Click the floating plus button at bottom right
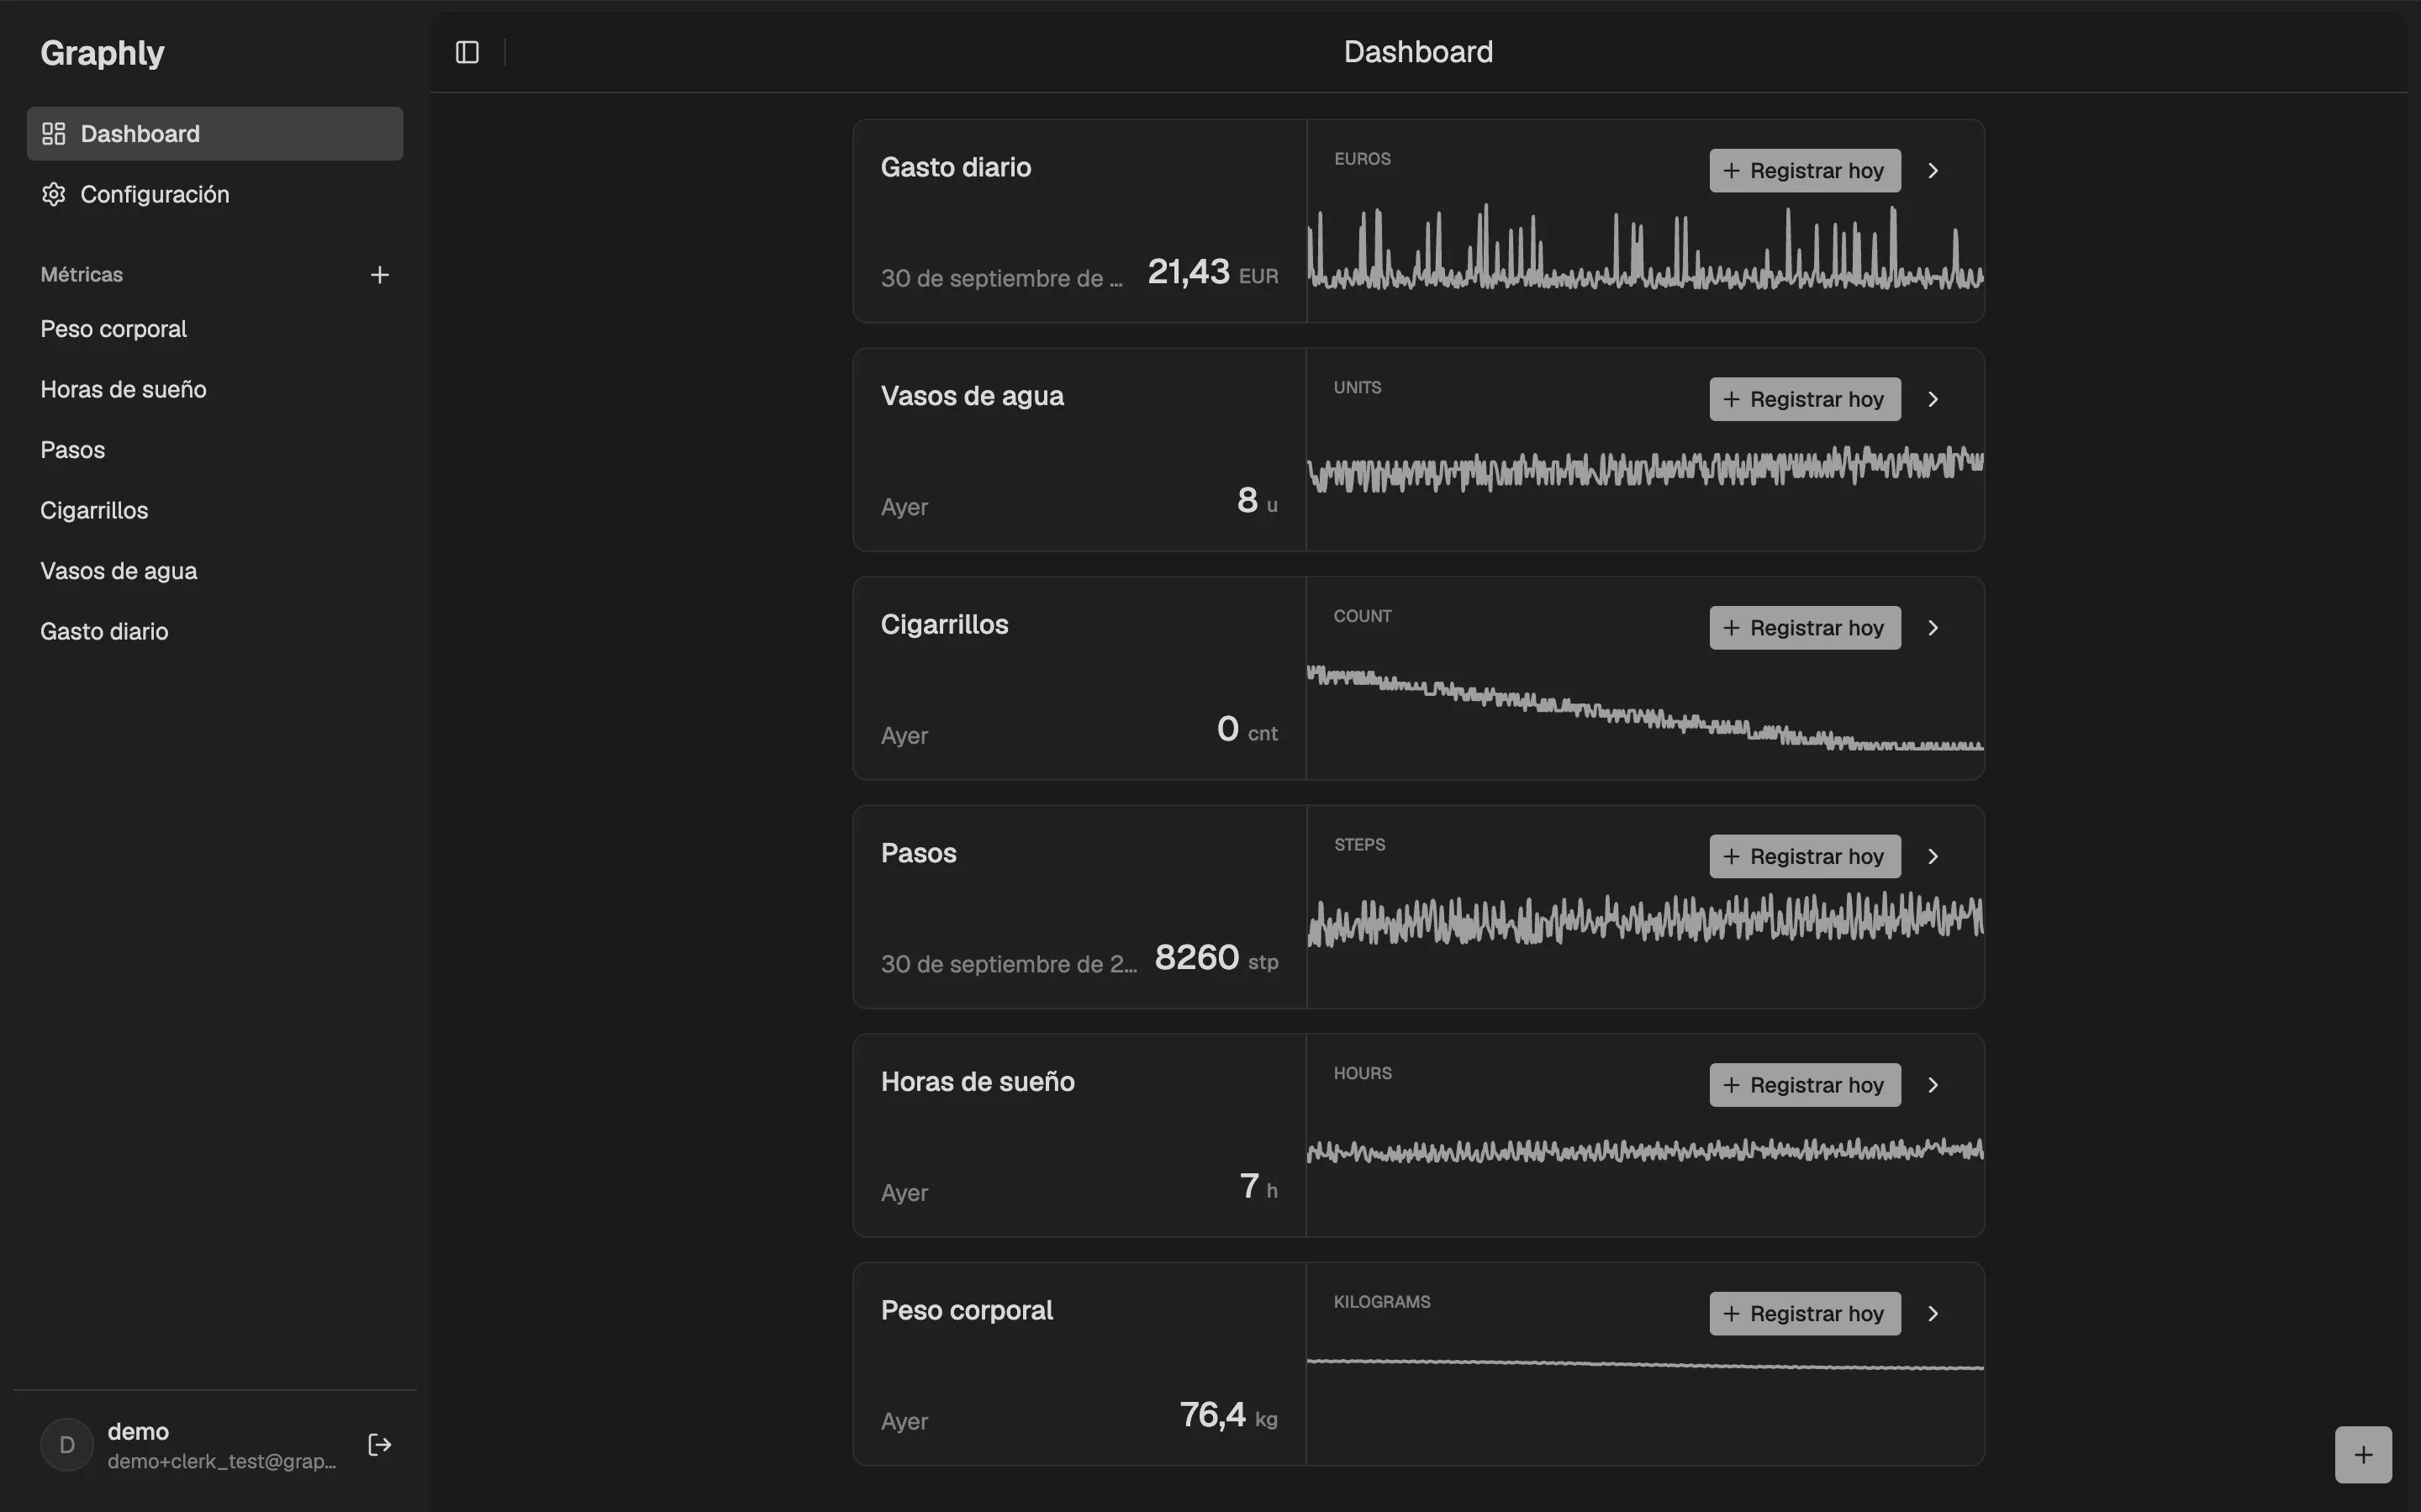The width and height of the screenshot is (2421, 1512). [2363, 1455]
